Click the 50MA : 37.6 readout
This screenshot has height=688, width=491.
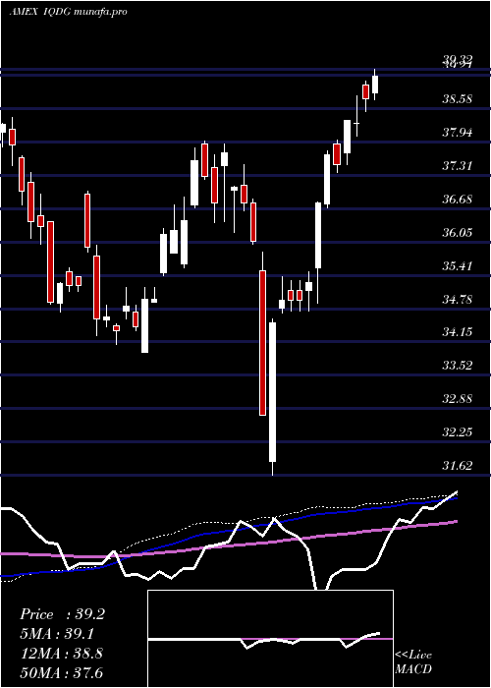pyautogui.click(x=61, y=672)
